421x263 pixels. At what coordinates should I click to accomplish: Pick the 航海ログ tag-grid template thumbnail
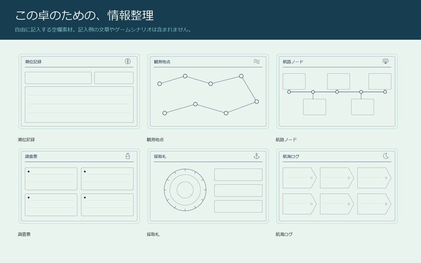point(337,186)
